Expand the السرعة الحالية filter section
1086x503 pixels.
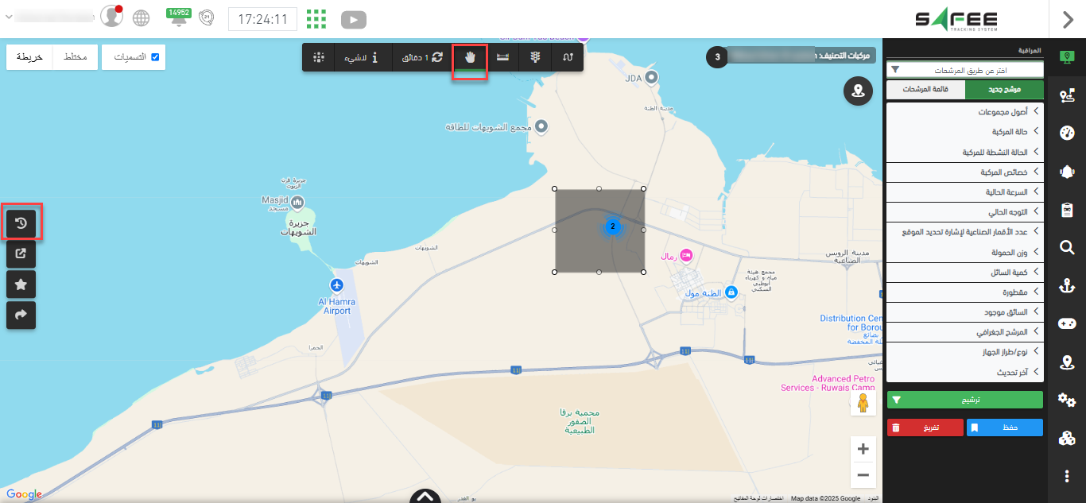click(964, 192)
